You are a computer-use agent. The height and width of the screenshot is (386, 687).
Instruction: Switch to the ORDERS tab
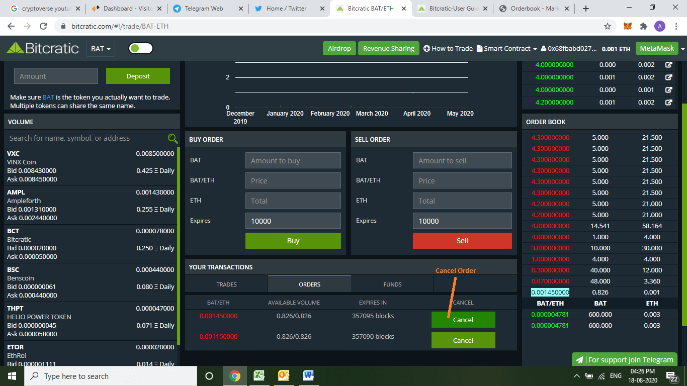click(309, 284)
